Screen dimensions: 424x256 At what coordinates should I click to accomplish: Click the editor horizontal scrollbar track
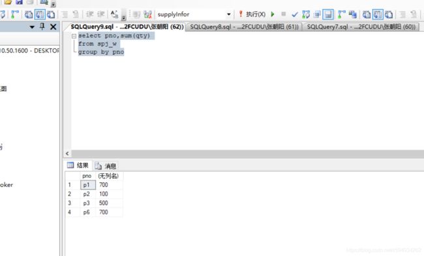tap(247, 154)
